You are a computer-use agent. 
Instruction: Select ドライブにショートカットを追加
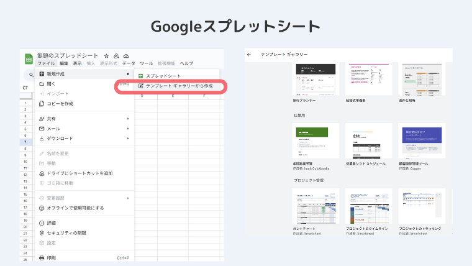84,173
